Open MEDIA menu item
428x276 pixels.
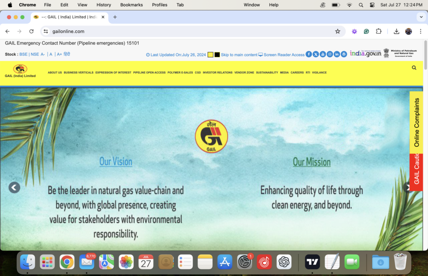pyautogui.click(x=284, y=73)
